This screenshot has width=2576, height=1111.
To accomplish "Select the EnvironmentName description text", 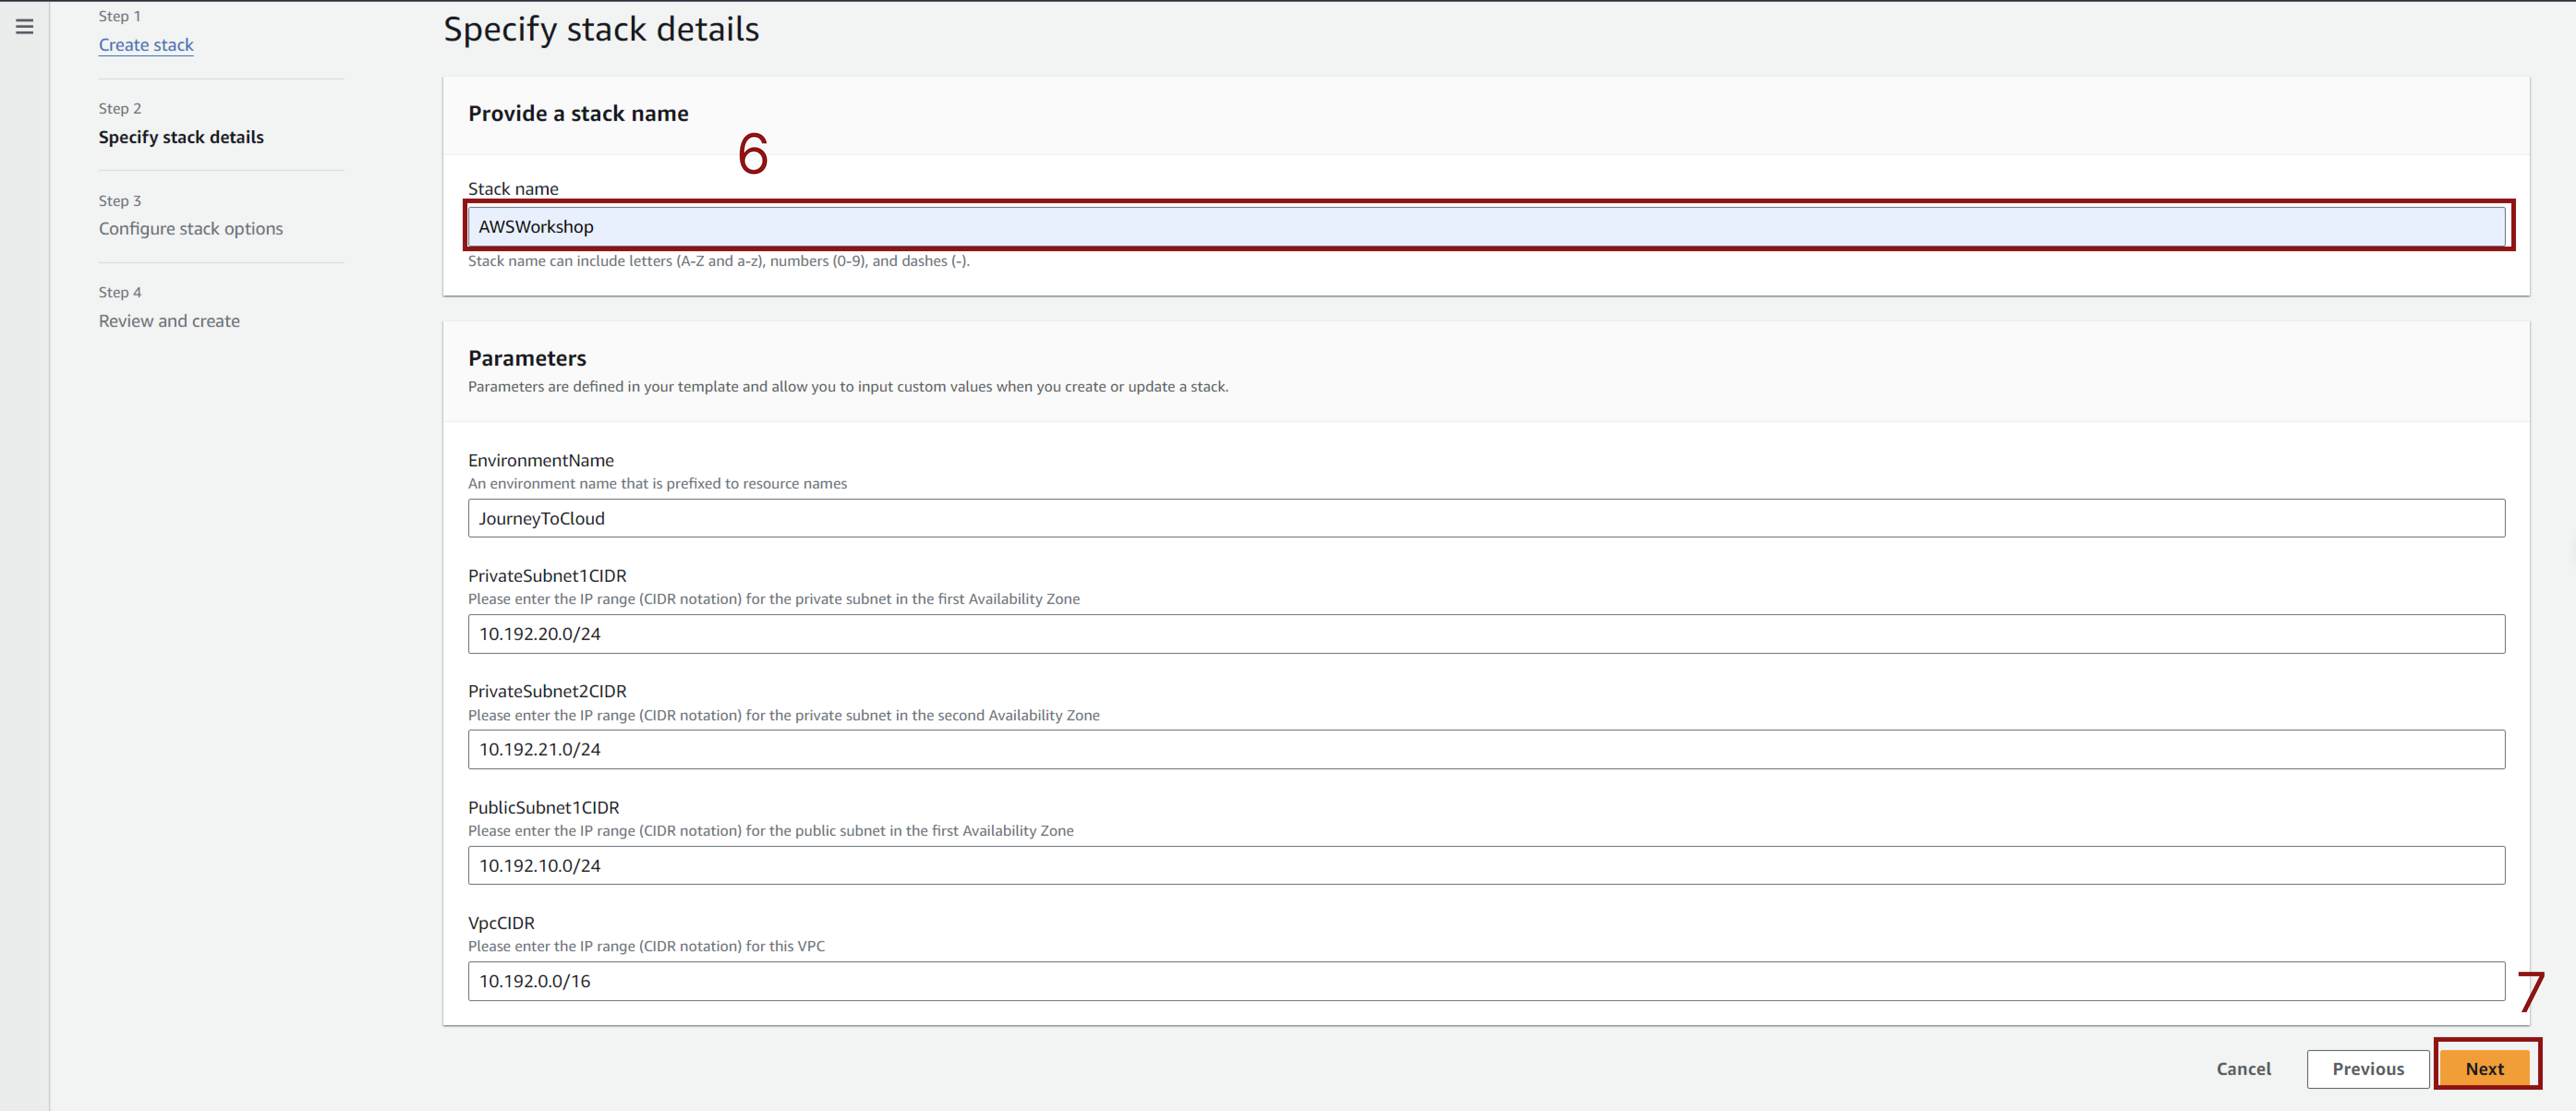I will point(657,484).
